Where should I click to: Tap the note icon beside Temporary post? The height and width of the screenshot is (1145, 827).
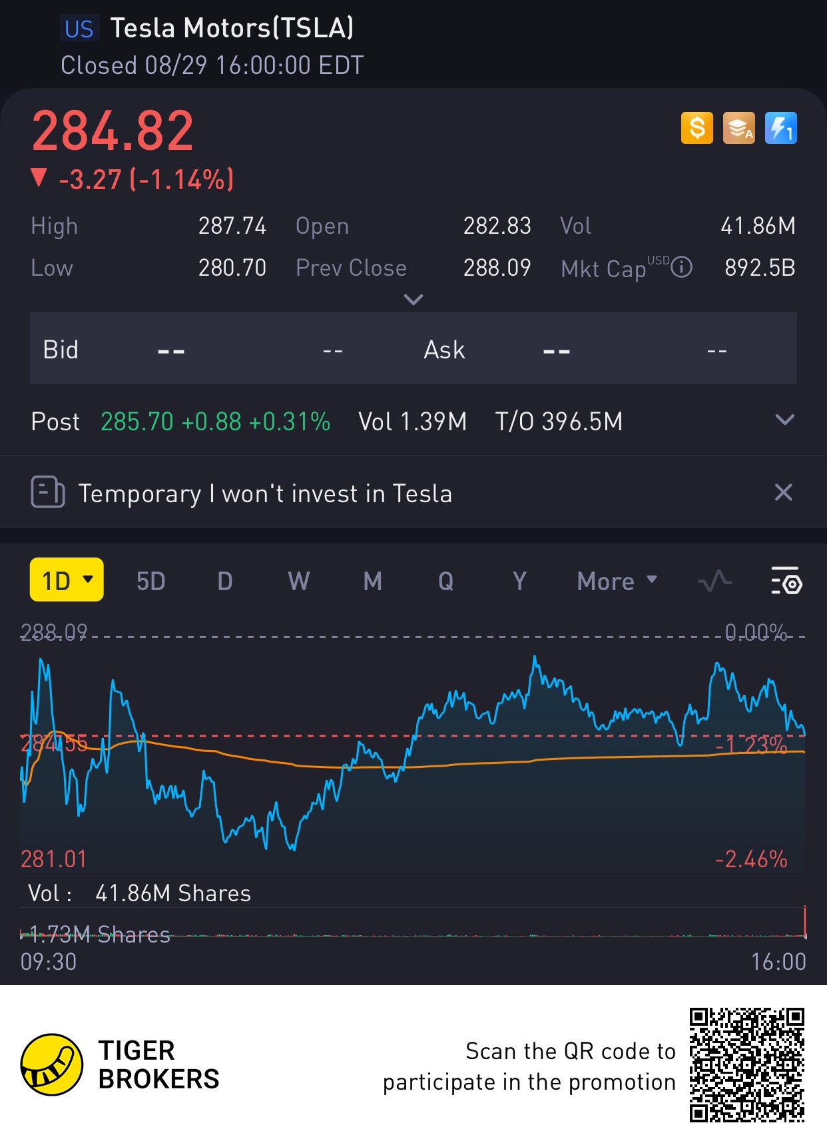pyautogui.click(x=48, y=493)
